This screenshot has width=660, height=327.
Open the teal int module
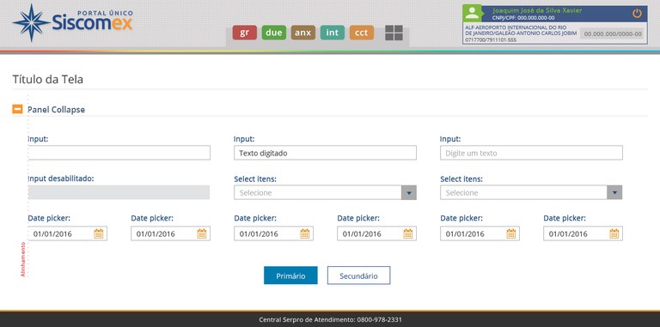click(x=333, y=33)
